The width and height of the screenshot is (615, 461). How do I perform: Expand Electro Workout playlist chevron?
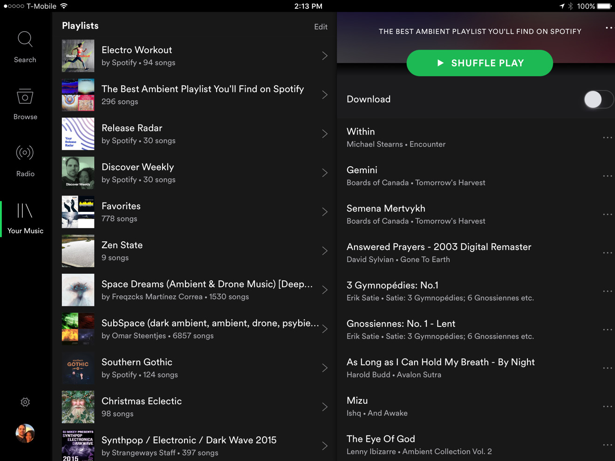[x=325, y=56]
